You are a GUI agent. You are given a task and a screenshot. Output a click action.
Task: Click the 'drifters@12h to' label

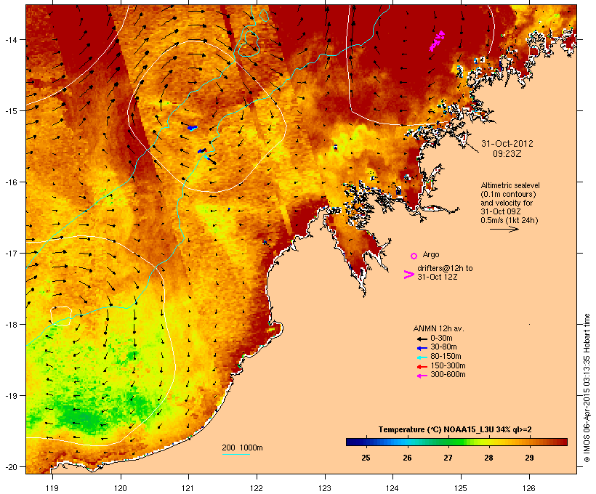(445, 268)
